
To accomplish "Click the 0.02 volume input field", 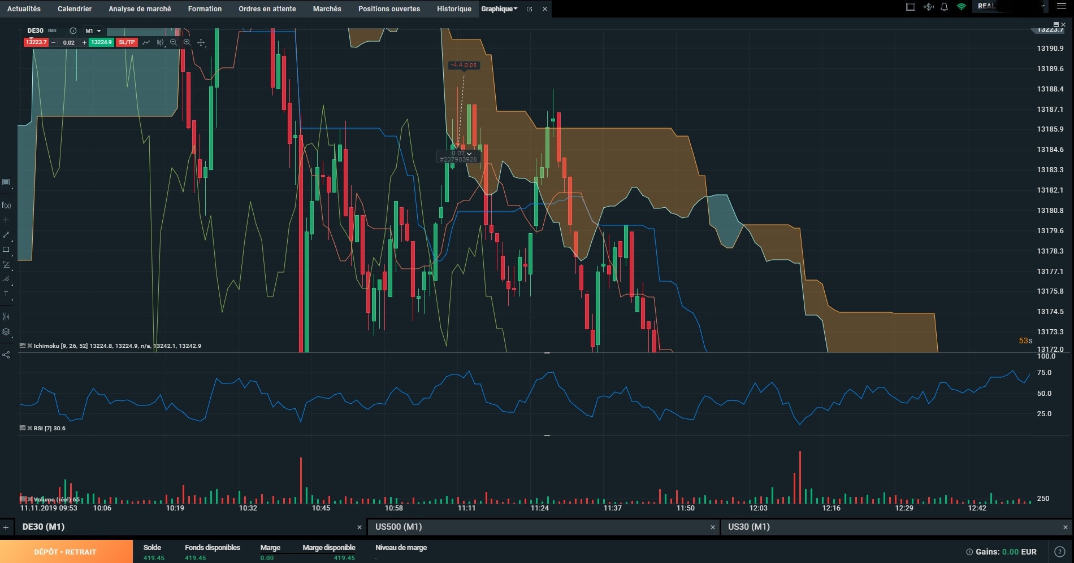I will [69, 42].
